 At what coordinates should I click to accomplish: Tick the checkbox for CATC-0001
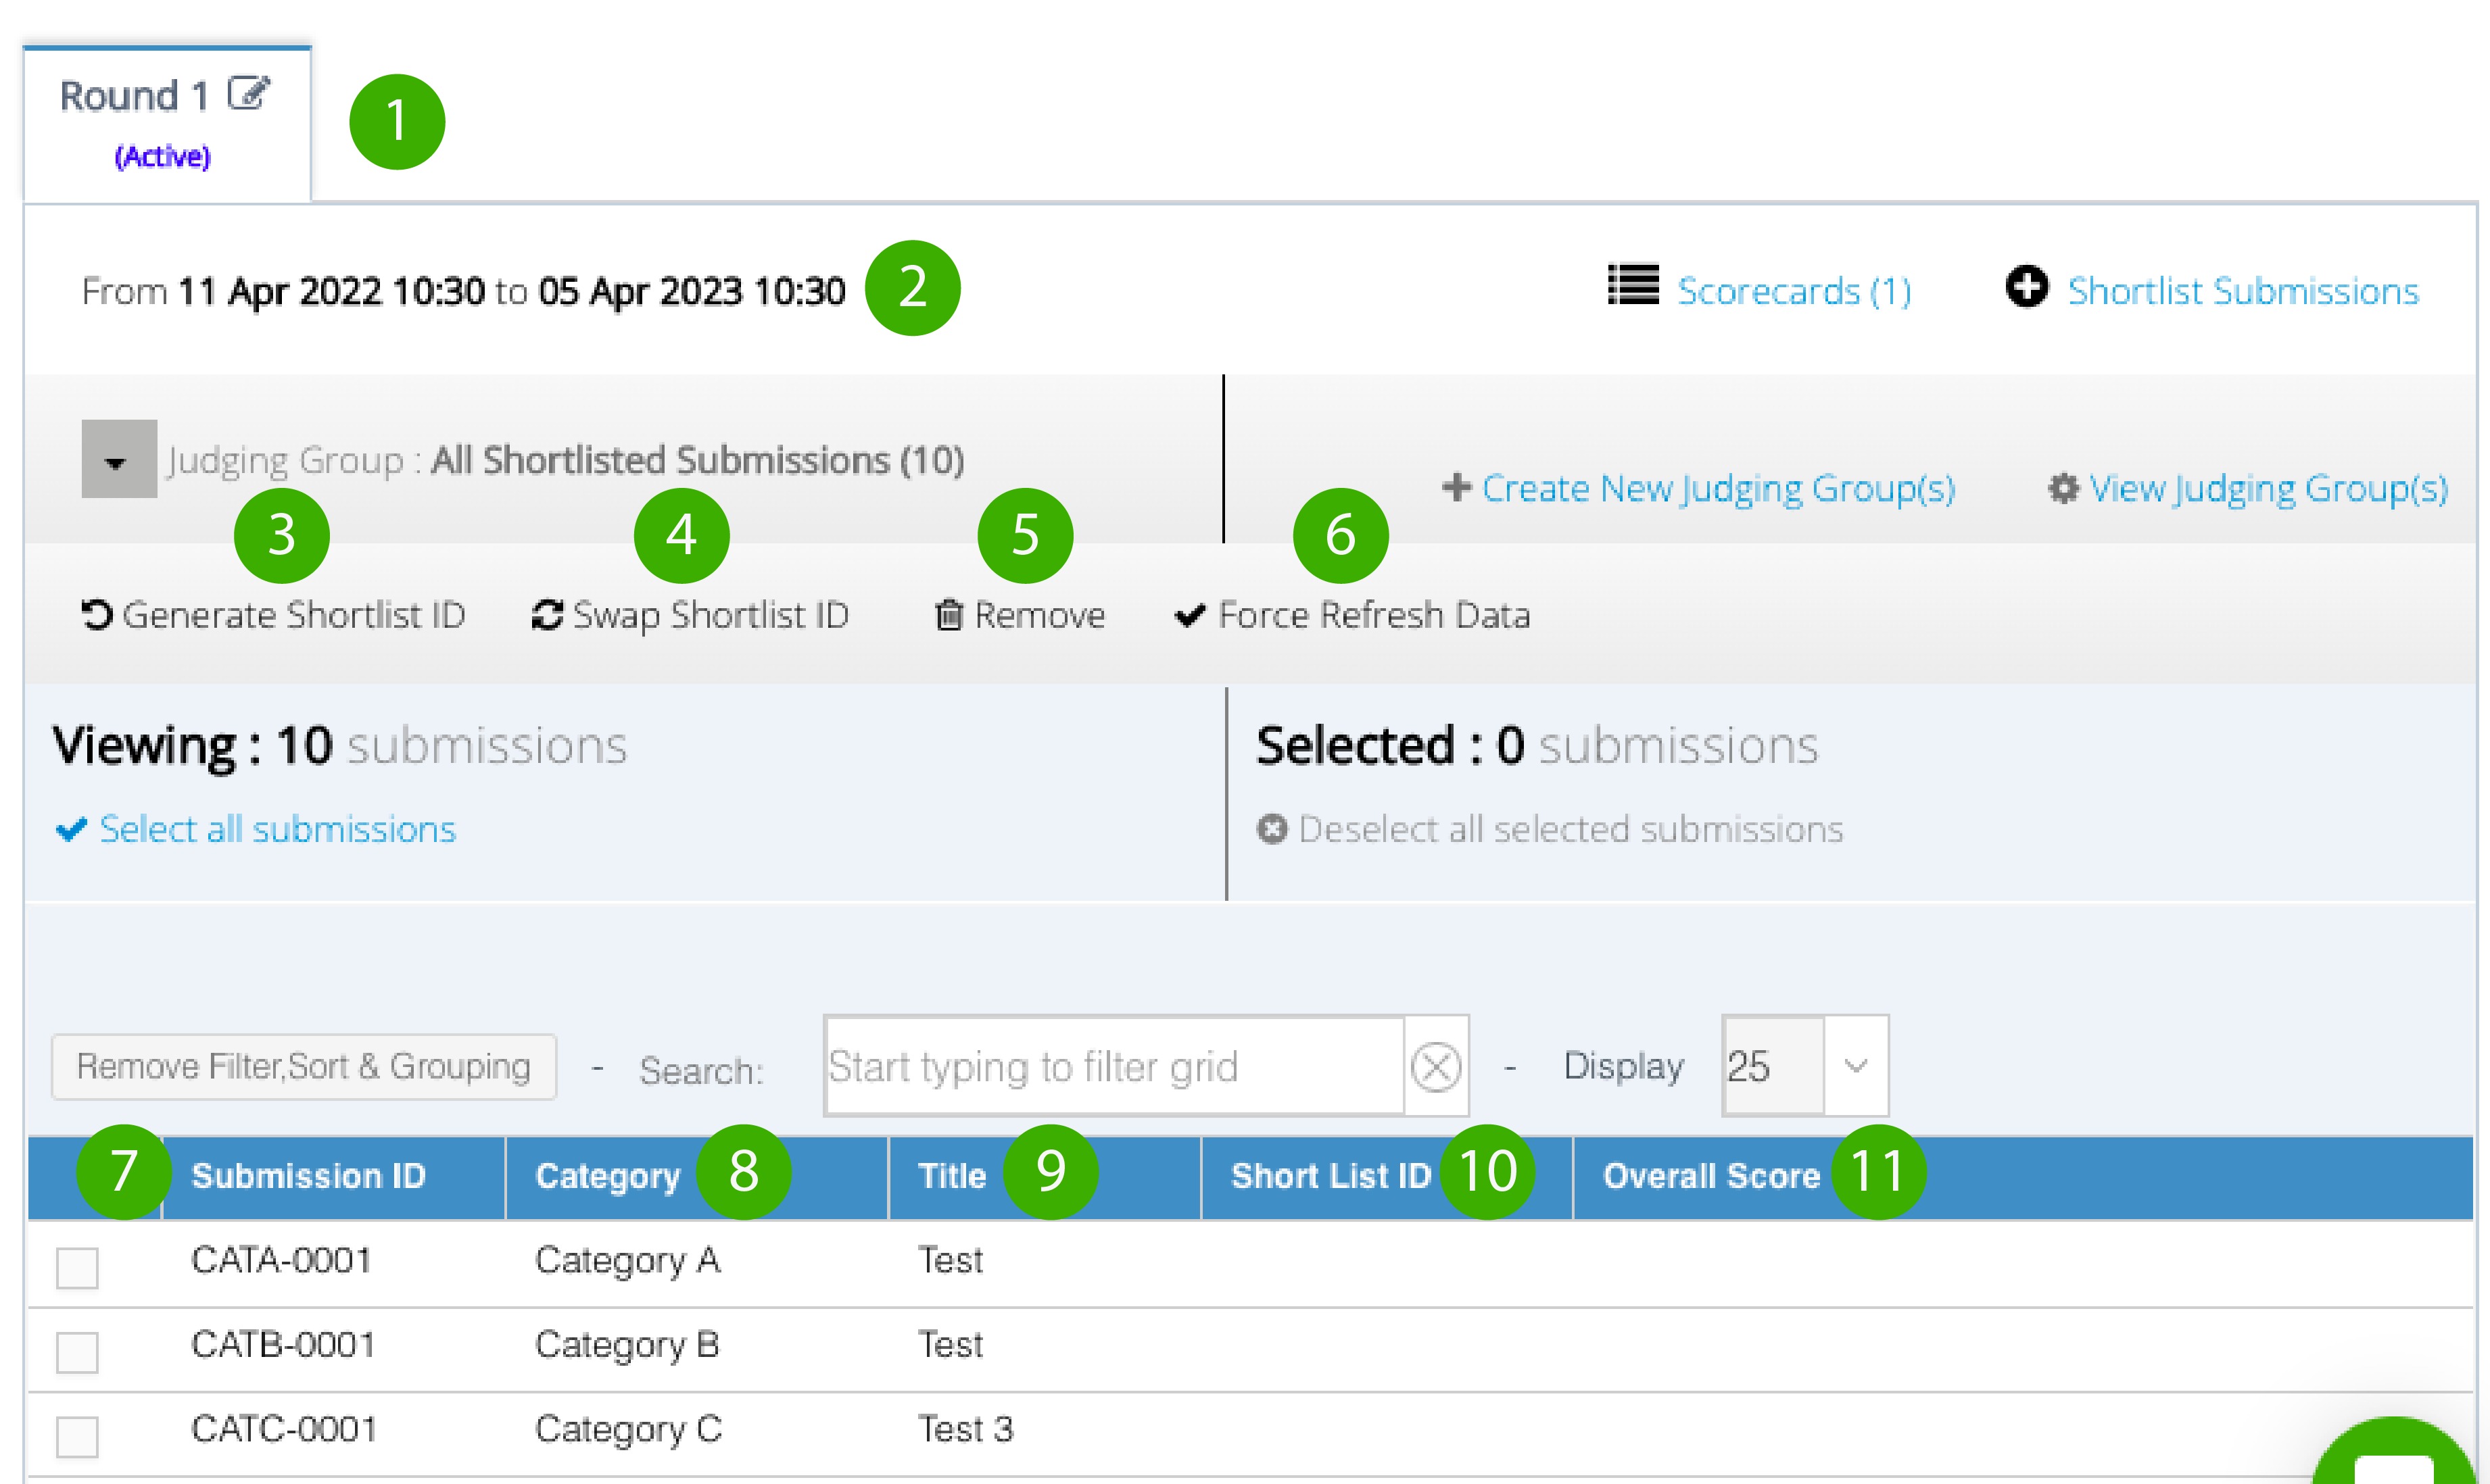[77, 1437]
